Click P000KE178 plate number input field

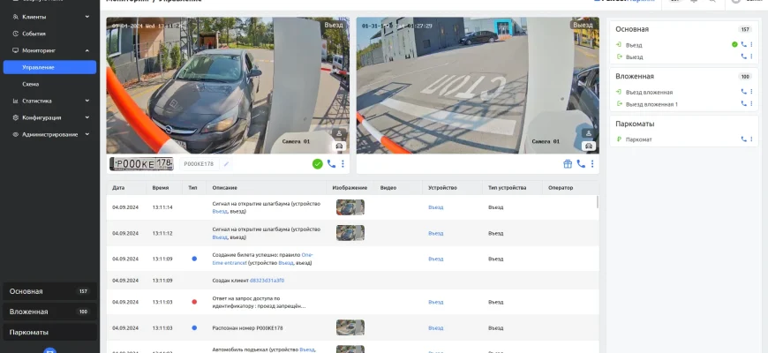click(199, 164)
